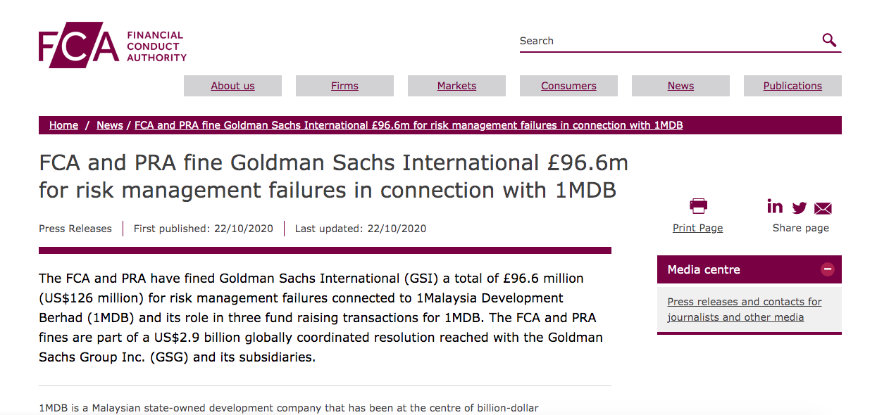This screenshot has width=877, height=415.
Task: Open the Markets menu
Action: coord(456,86)
